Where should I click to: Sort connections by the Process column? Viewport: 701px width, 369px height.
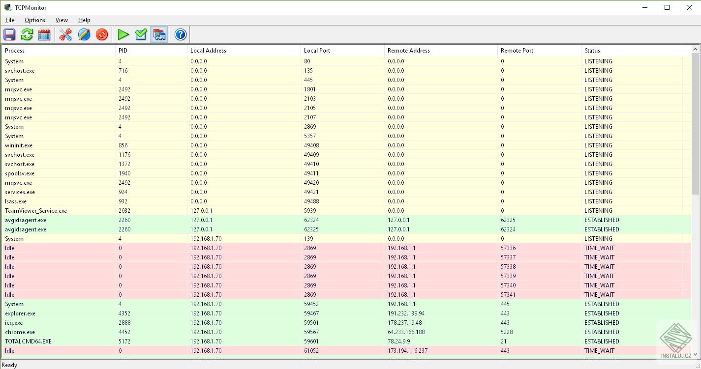[x=14, y=50]
